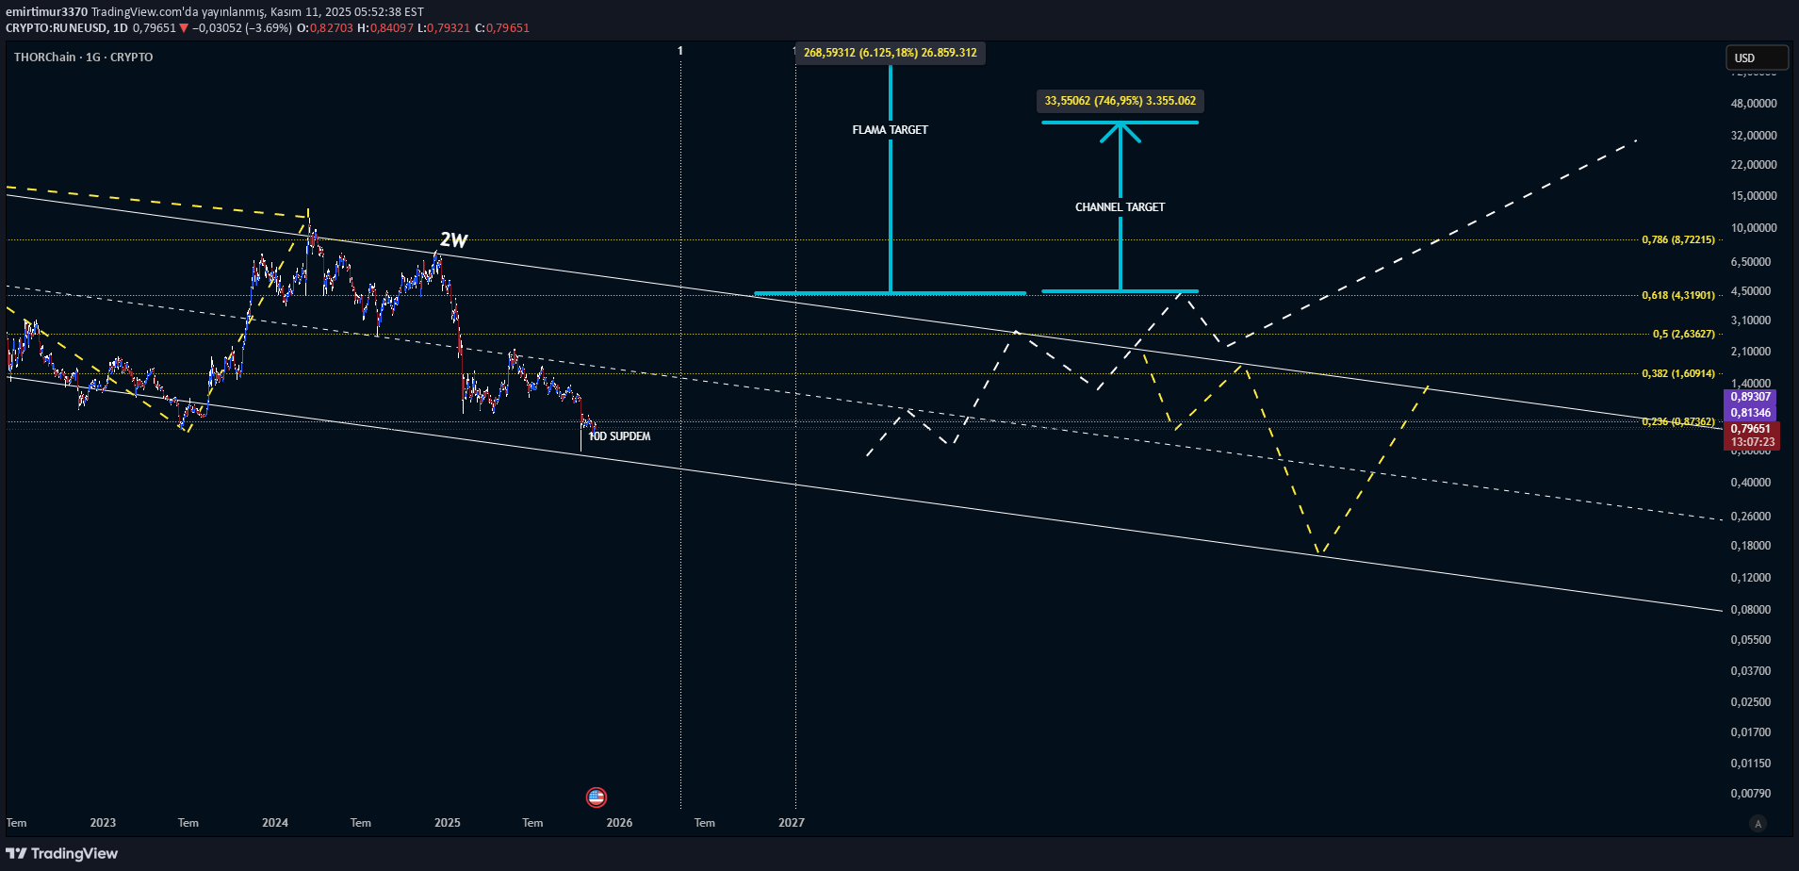Click the red current price tag 0,79651
Viewport: 1799px width, 871px height.
pos(1750,429)
